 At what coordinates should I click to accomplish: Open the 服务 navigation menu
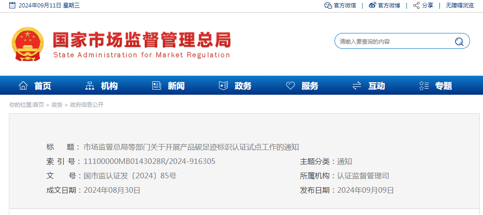[310, 86]
